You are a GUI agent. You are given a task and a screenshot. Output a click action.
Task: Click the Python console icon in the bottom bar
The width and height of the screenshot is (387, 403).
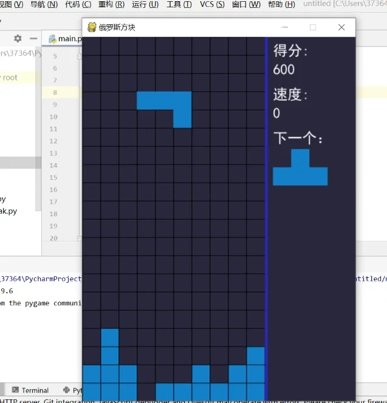point(66,390)
